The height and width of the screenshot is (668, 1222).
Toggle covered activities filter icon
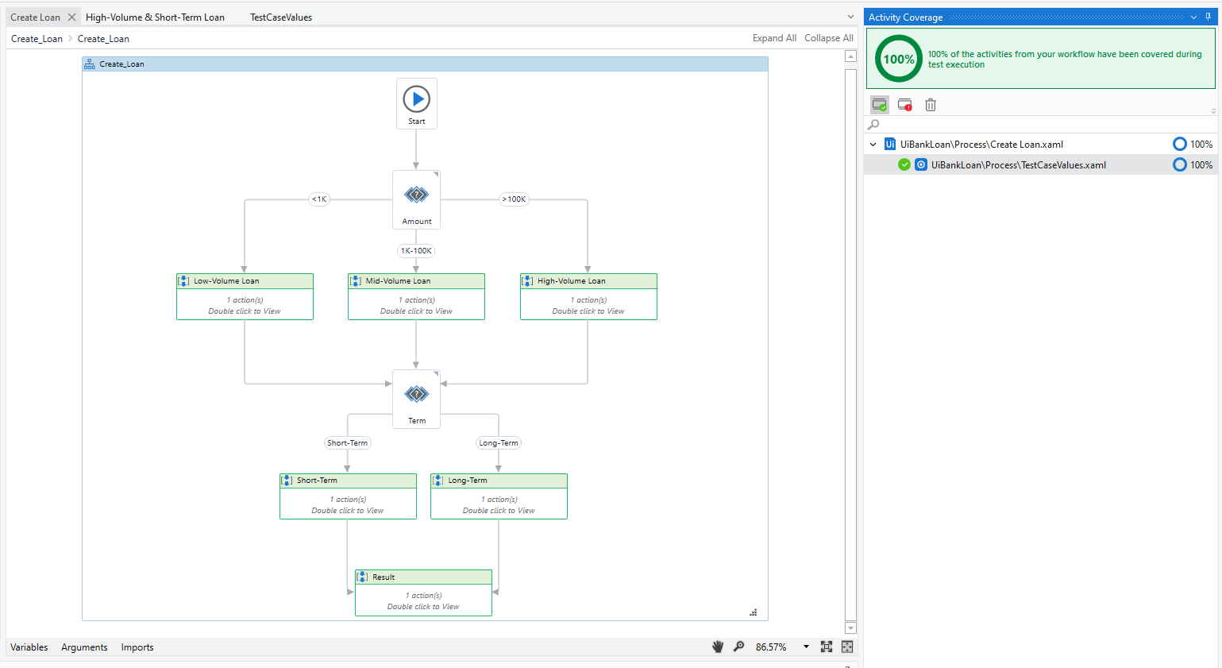pyautogui.click(x=879, y=105)
